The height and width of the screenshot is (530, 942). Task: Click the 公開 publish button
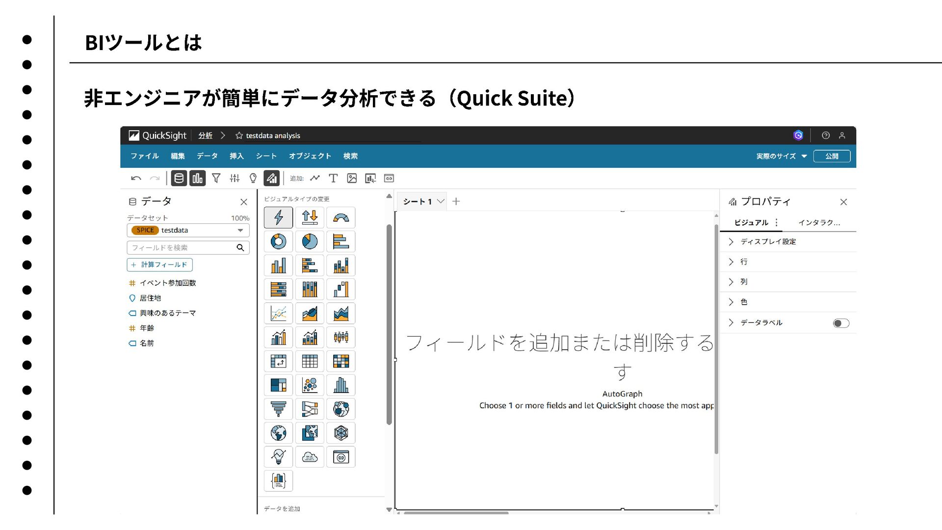[x=831, y=156]
